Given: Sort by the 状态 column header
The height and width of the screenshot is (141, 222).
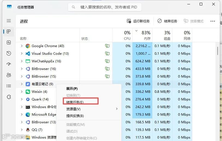Looking at the screenshot, I should (85, 39).
